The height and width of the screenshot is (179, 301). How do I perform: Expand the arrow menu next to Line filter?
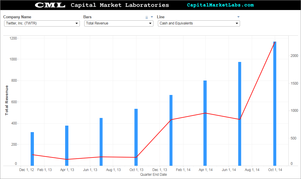(239, 17)
